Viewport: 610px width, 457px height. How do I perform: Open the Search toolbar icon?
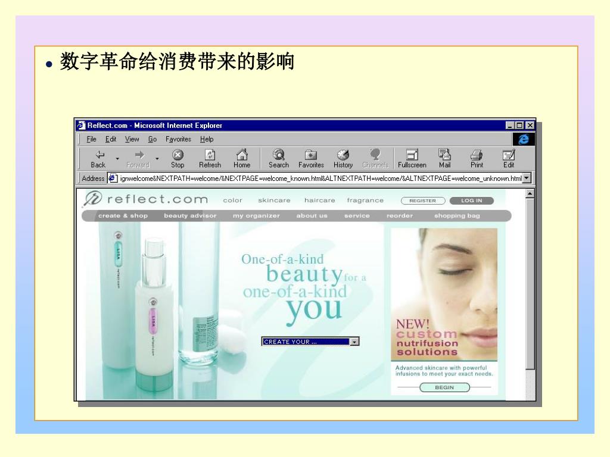(279, 159)
